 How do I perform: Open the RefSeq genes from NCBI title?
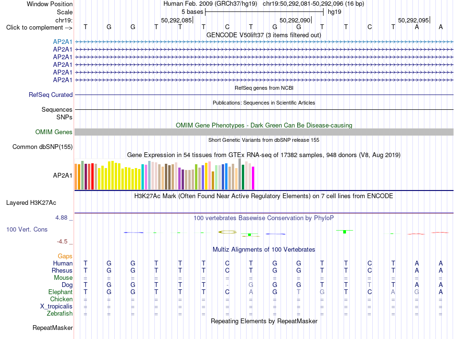click(264, 88)
